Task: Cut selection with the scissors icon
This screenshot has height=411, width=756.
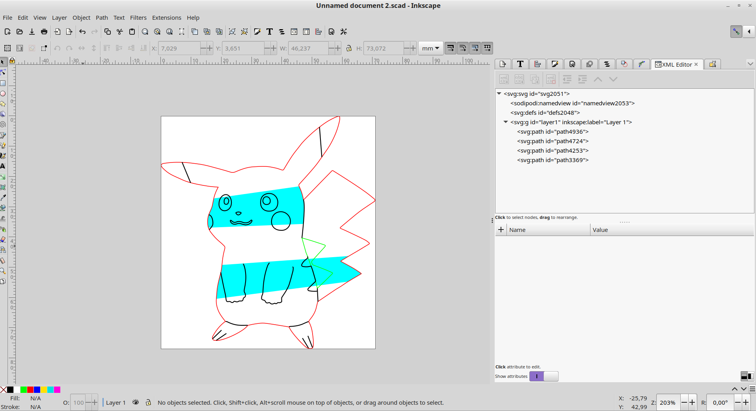Action: click(x=120, y=32)
